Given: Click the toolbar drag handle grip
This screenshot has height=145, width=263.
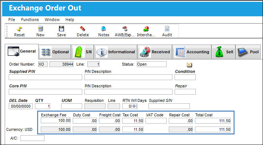Looking at the screenshot, I should 7,31.
